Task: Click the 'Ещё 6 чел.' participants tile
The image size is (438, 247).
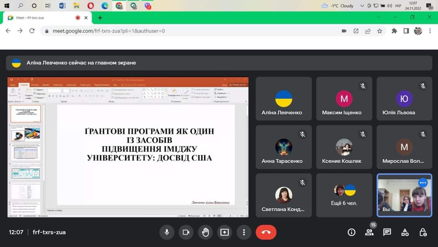Action: click(x=344, y=195)
